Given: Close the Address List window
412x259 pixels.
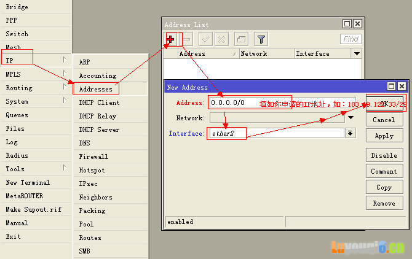Looking at the screenshot, I should coord(357,24).
